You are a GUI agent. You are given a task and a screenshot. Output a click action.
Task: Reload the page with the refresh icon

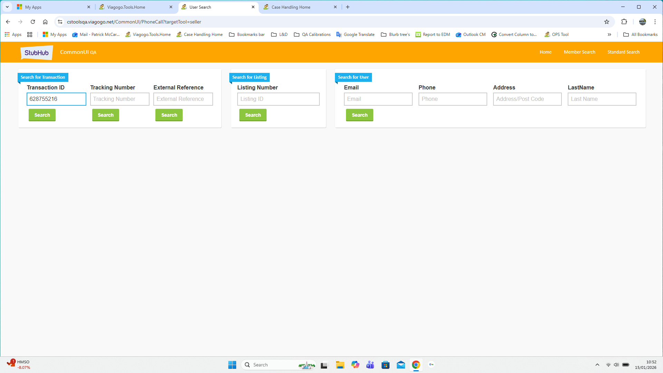33,22
